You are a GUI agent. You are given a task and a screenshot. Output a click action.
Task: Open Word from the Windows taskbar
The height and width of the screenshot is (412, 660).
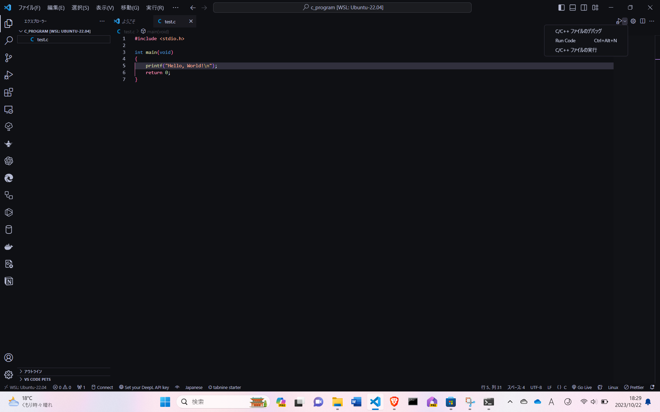pos(356,402)
